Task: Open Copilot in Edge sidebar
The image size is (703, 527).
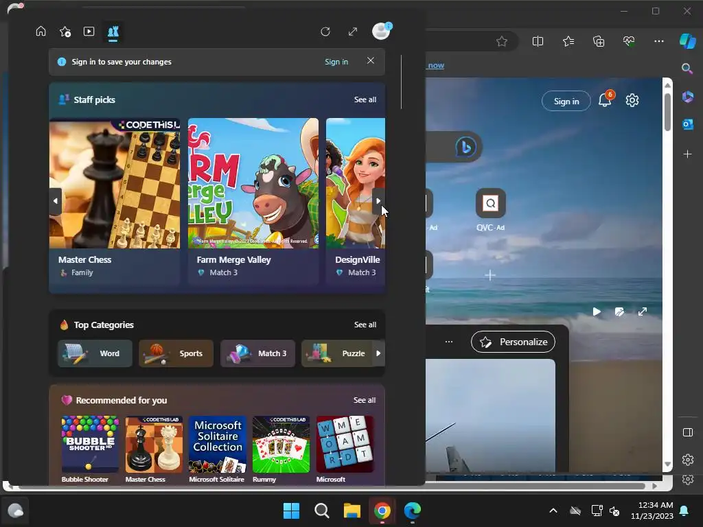Action: (x=687, y=41)
